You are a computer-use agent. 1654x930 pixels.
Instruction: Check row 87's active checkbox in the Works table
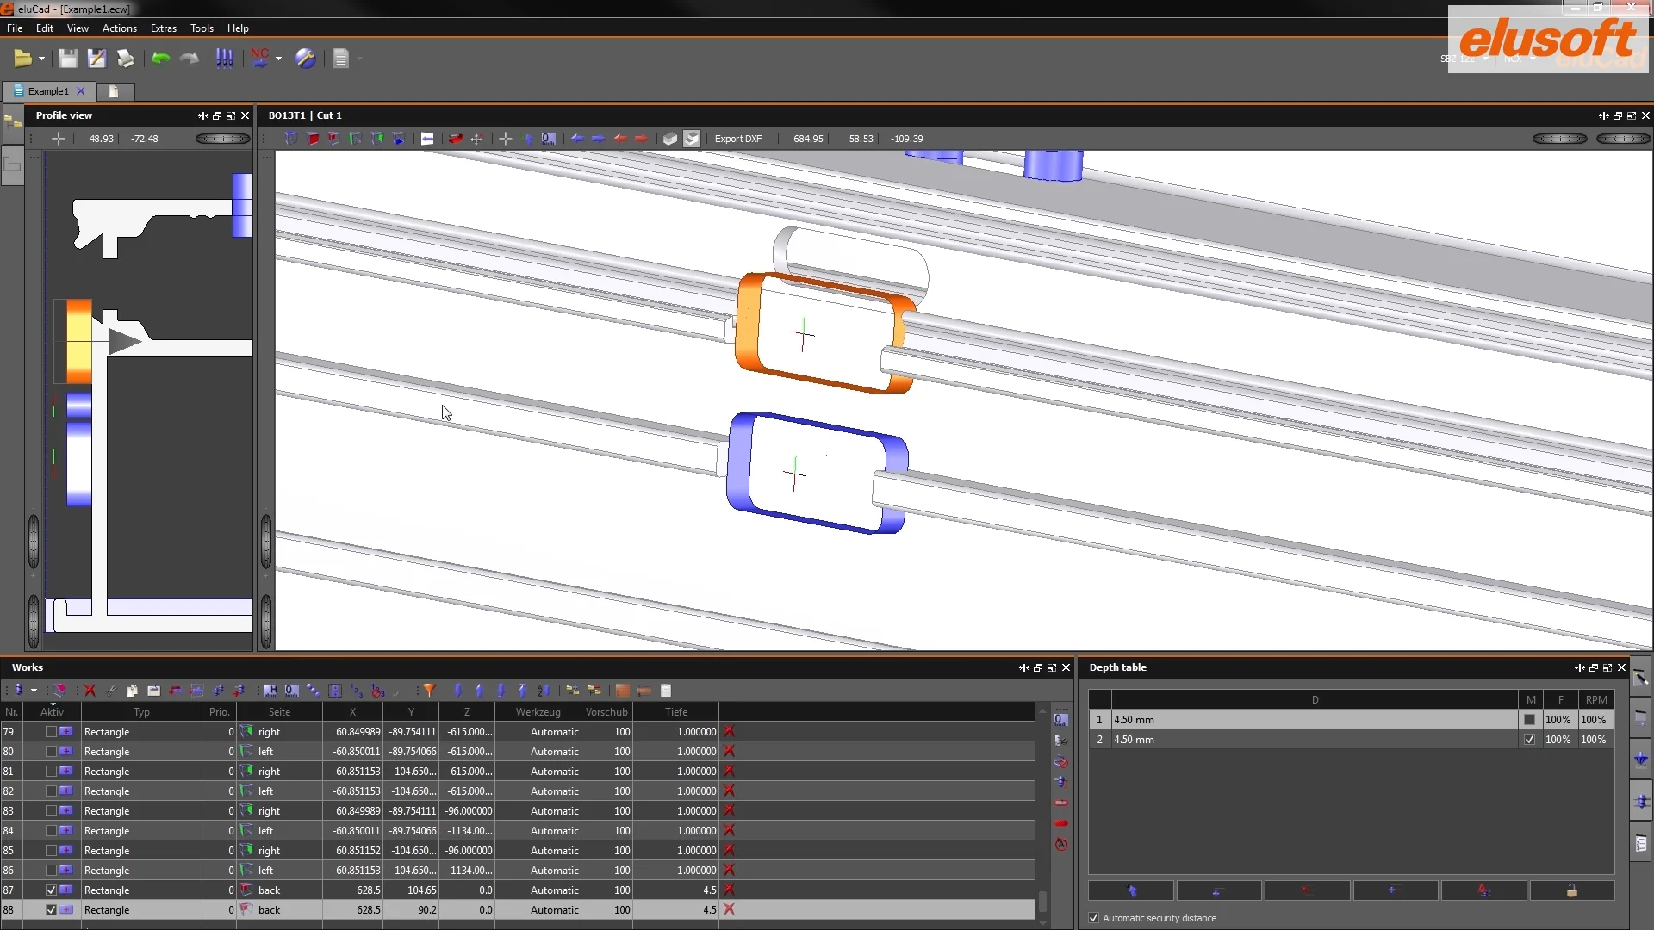point(50,890)
